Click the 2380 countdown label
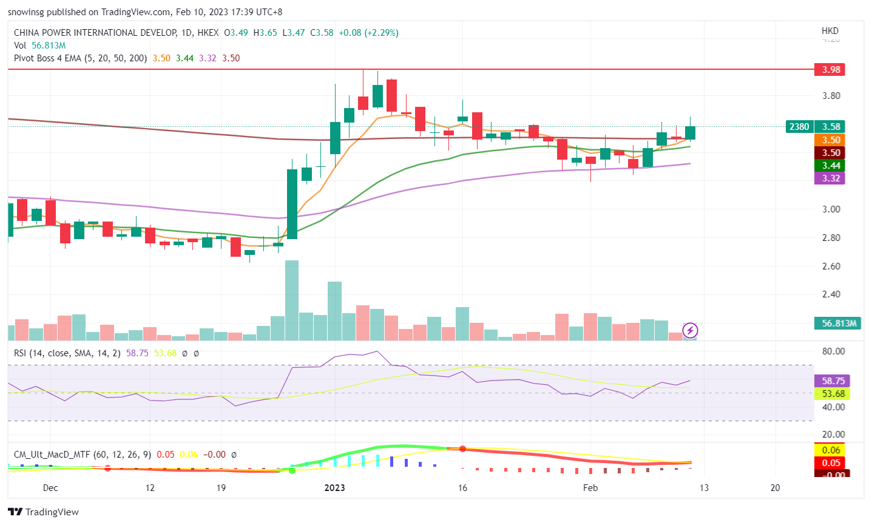 pos(799,127)
